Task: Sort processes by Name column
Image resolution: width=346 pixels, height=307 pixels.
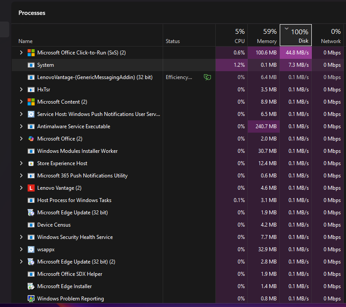Action: click(87, 36)
